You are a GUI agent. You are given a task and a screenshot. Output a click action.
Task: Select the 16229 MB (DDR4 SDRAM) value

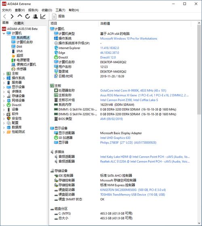(x=117, y=104)
